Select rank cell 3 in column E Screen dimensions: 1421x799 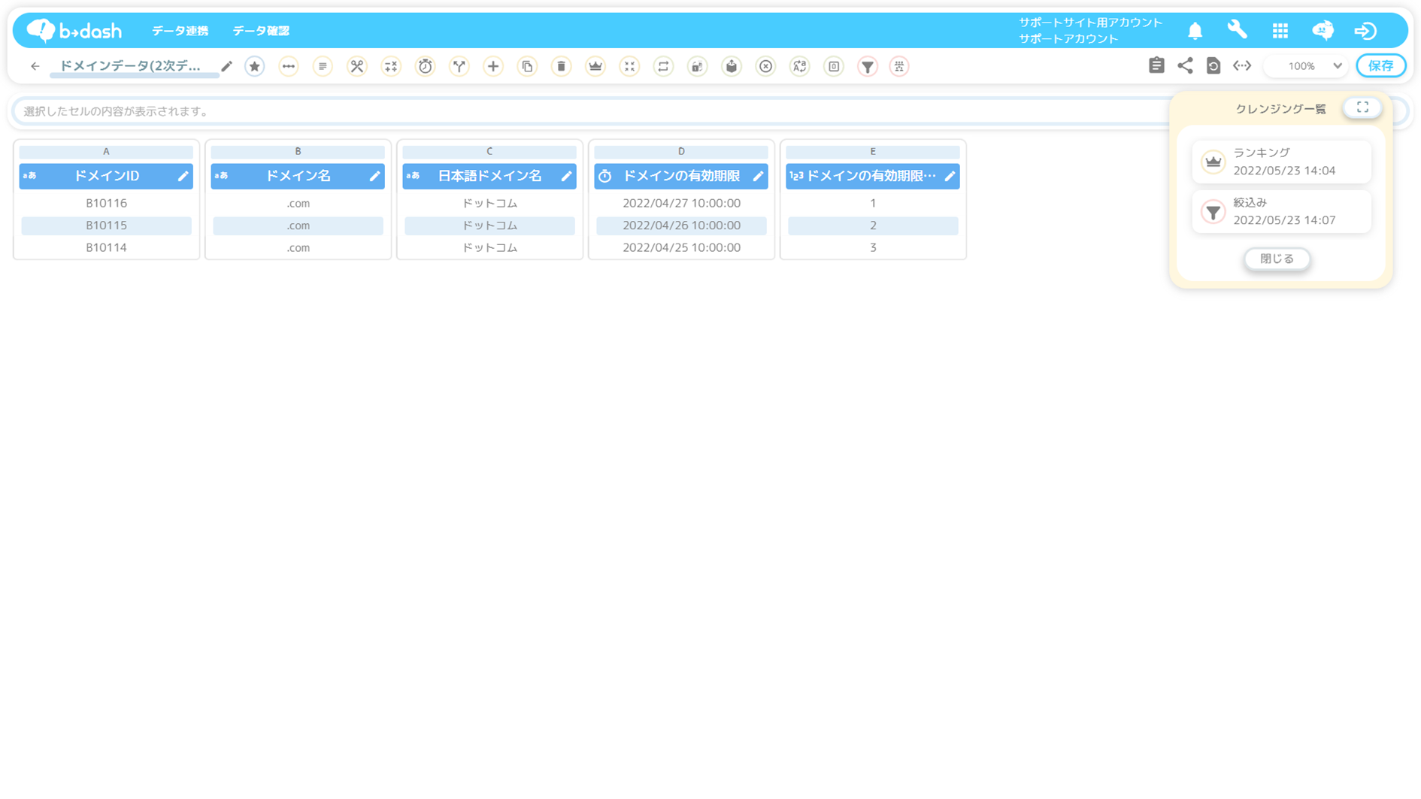873,247
